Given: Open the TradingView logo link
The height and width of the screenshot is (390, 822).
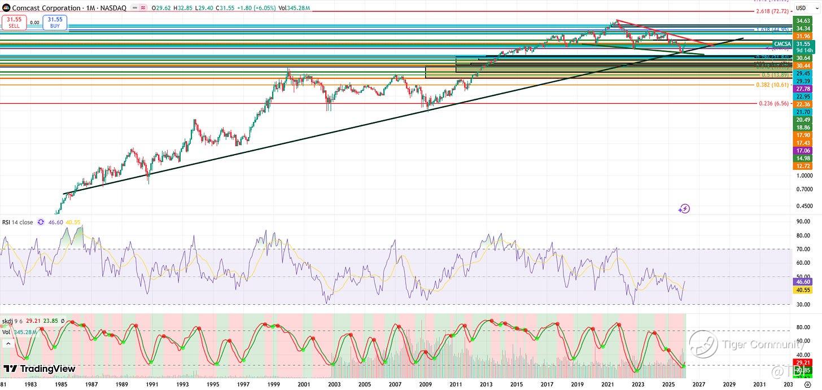Looking at the screenshot, I should coord(39,369).
